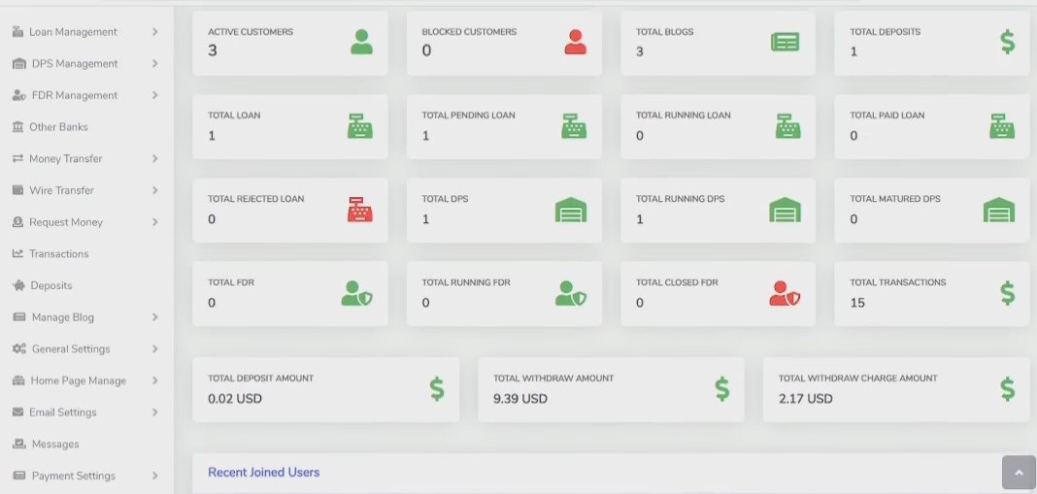Click the dollar icon in Total Deposits card
Viewport: 1037px width, 494px height.
(1007, 42)
